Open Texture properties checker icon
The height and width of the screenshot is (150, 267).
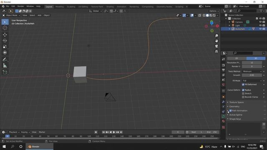pos(224,127)
